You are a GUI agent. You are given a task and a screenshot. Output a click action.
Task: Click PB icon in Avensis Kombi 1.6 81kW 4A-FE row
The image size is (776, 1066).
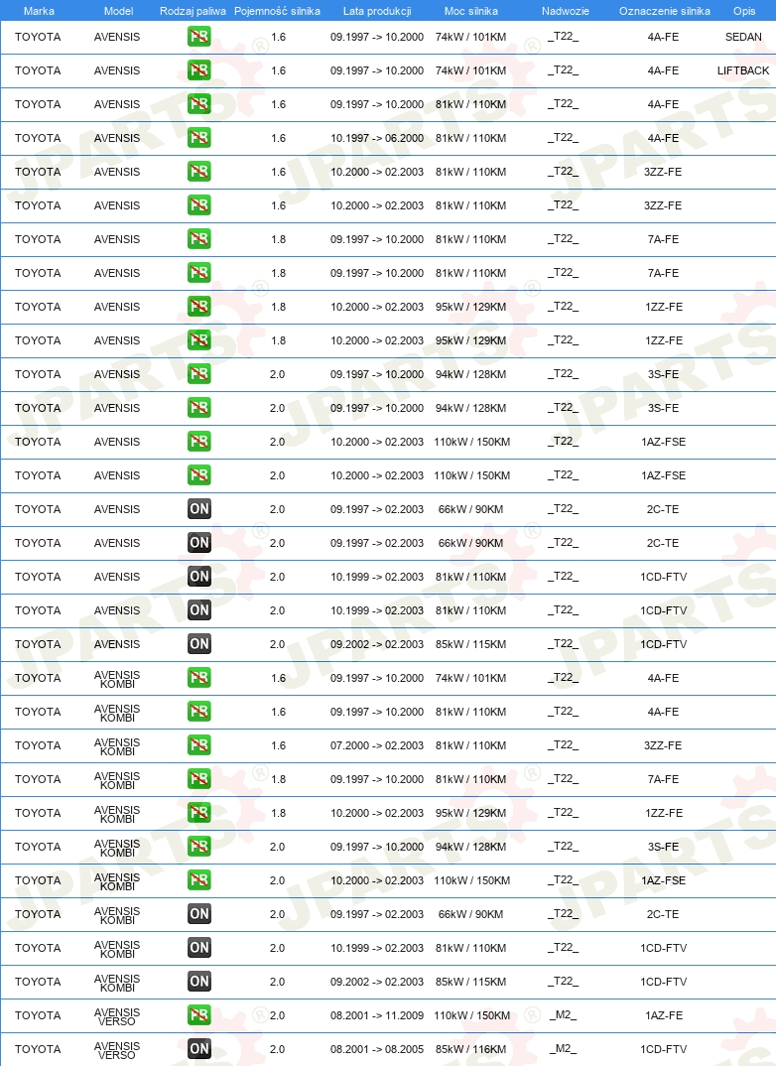pos(199,712)
